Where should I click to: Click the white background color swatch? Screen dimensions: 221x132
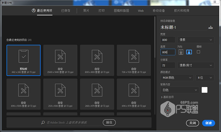(x=204, y=90)
